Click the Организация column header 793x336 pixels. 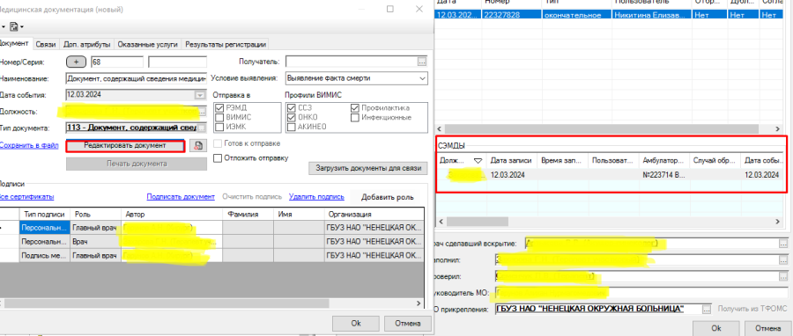pos(374,214)
